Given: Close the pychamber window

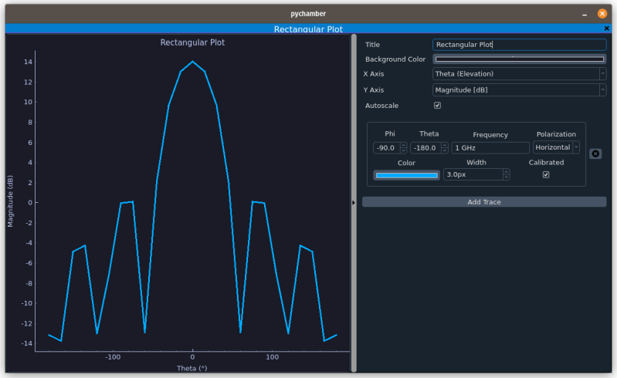Looking at the screenshot, I should point(602,14).
